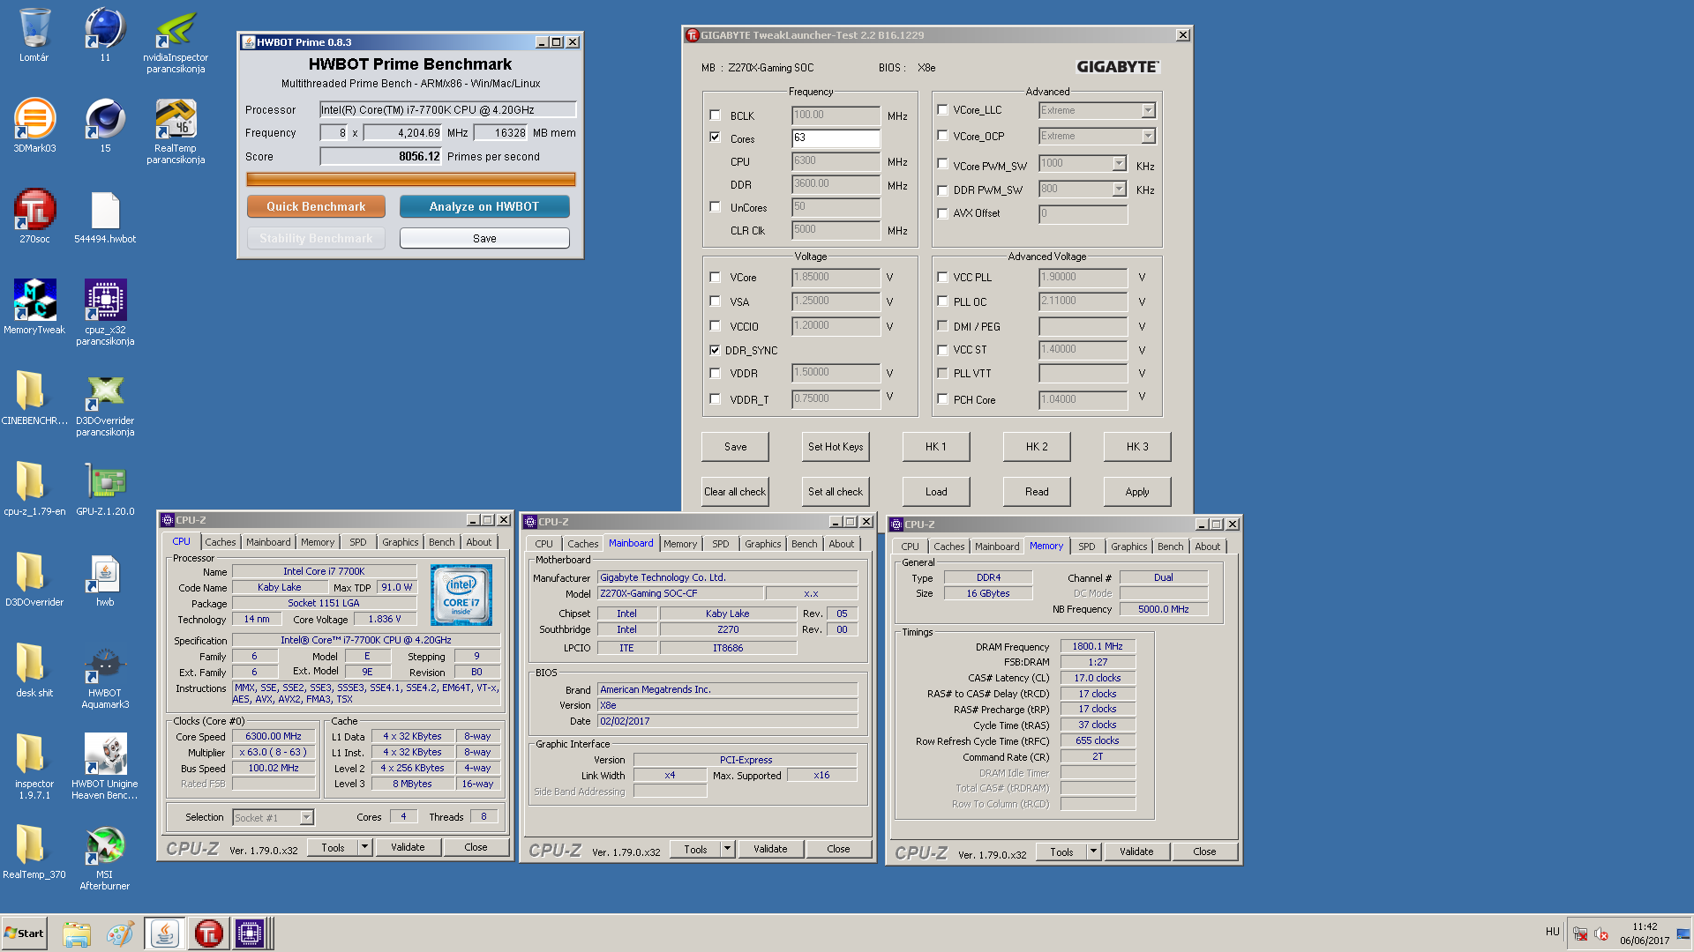Expand the VCore_LLC Extreme dropdown
The width and height of the screenshot is (1694, 952).
pos(1148,110)
